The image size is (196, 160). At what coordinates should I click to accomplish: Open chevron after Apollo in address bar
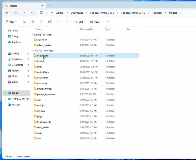[x=67, y=13]
